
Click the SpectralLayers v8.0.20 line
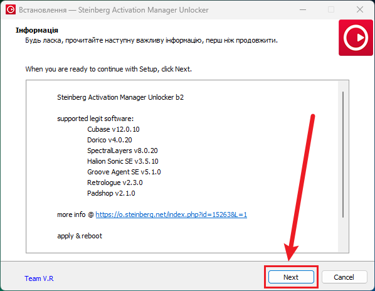(122, 151)
